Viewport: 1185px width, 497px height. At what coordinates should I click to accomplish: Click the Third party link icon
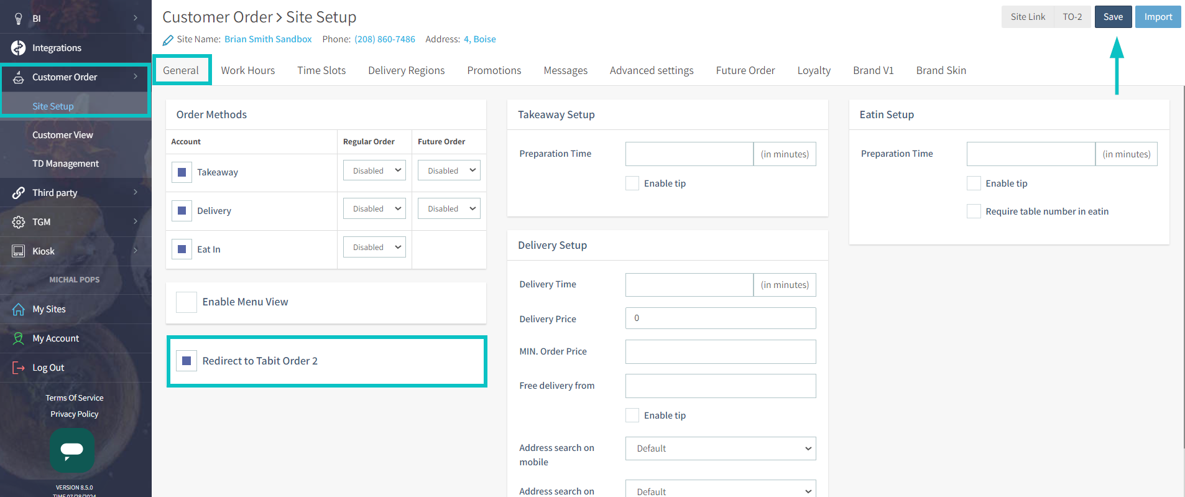click(19, 193)
